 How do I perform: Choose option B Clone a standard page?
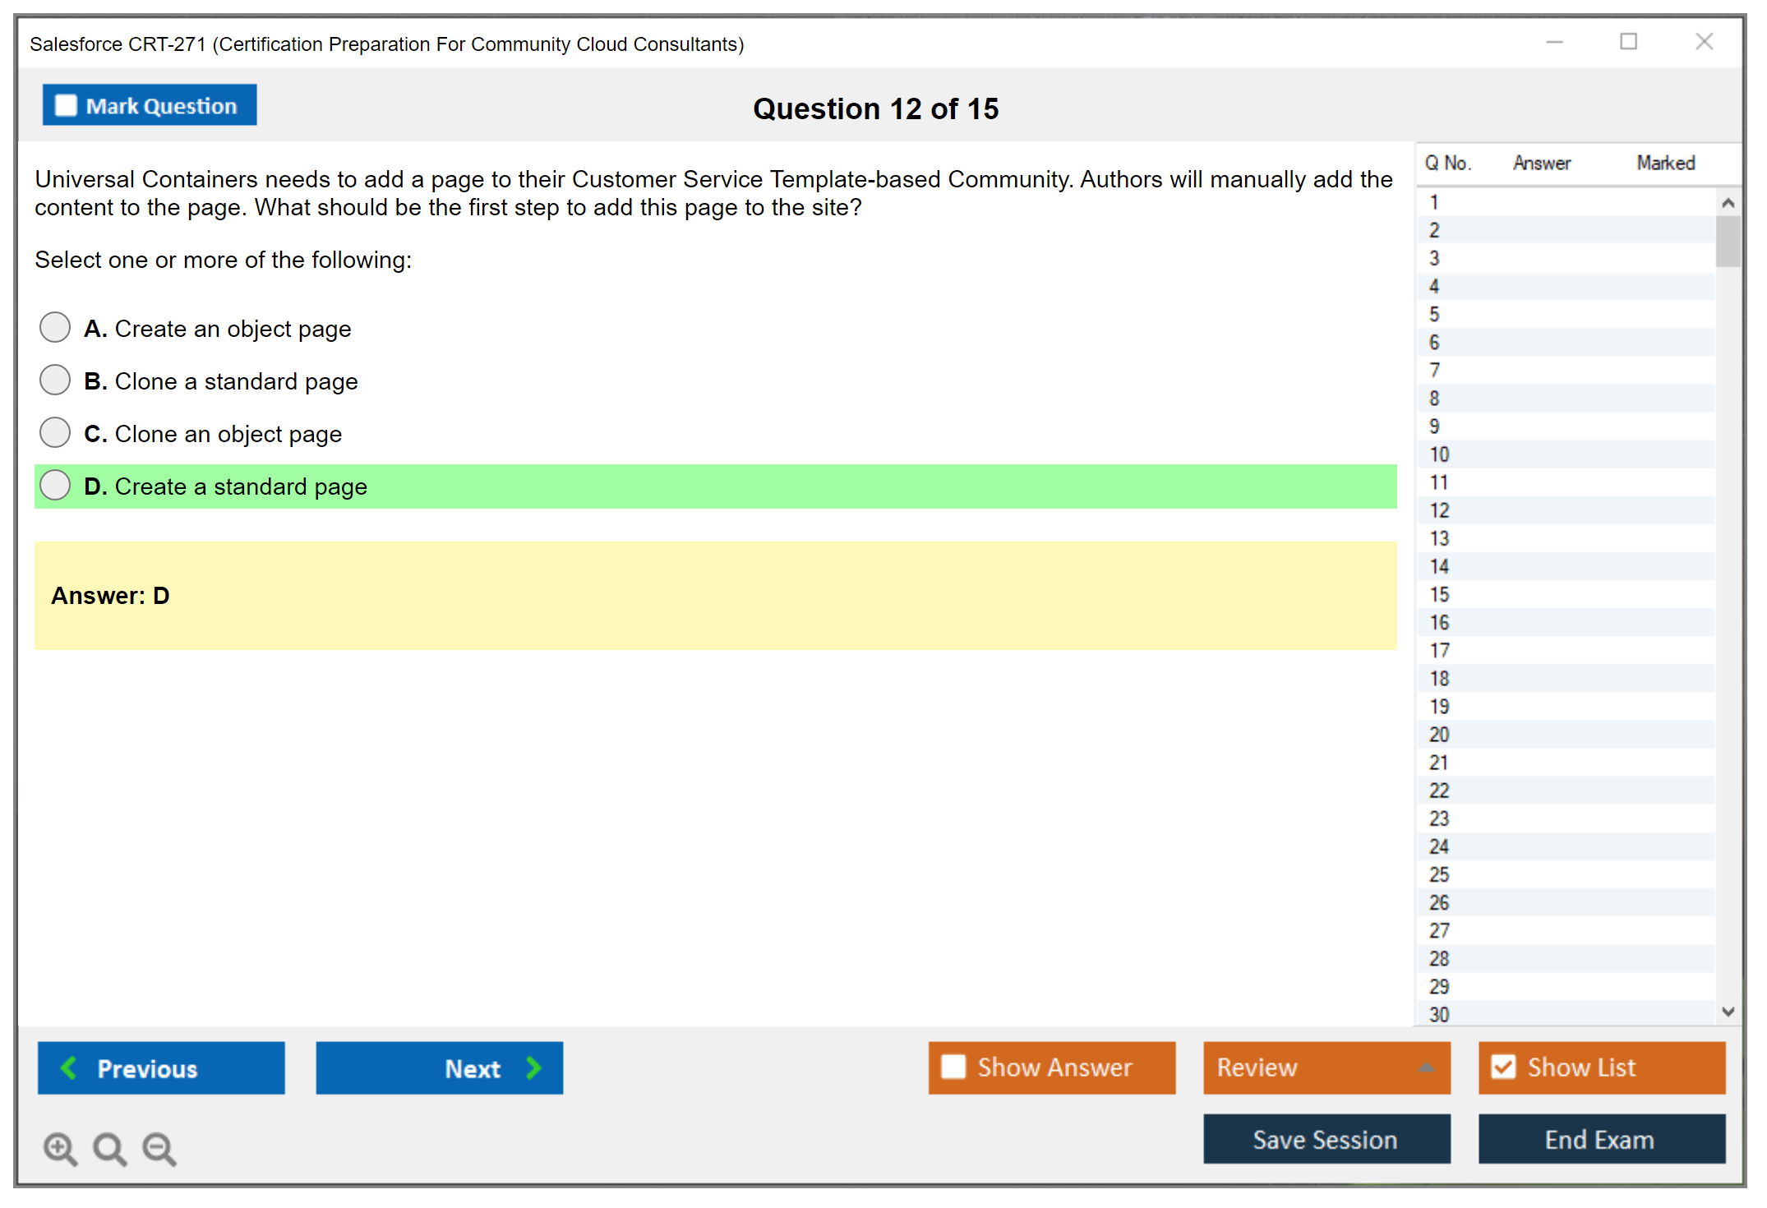55,380
